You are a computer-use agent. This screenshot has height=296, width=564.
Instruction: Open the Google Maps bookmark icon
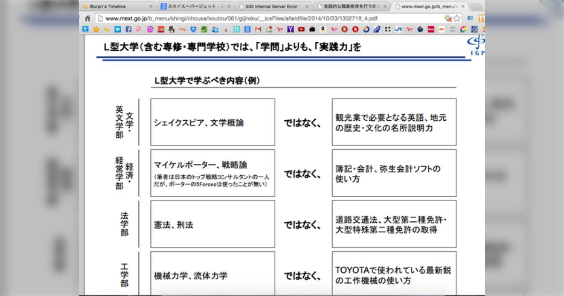click(x=269, y=29)
